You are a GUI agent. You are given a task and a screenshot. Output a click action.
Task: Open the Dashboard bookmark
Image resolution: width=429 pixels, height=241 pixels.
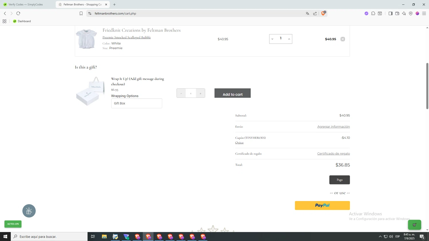point(22,21)
